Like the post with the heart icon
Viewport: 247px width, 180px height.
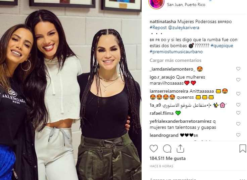tap(154, 149)
